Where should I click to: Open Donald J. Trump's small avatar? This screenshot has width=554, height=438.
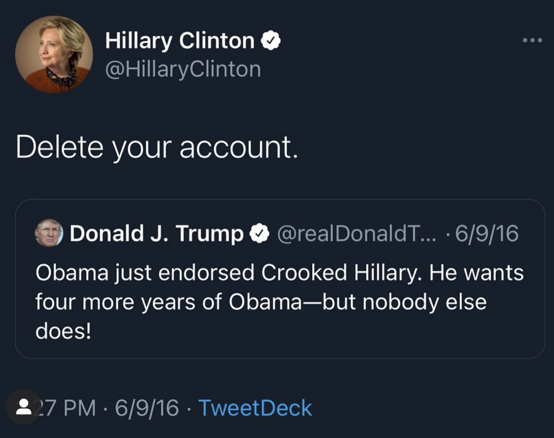point(49,233)
